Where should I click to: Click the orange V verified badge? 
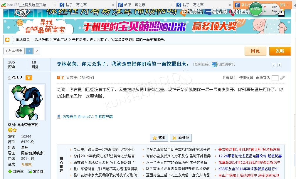coord(29,78)
